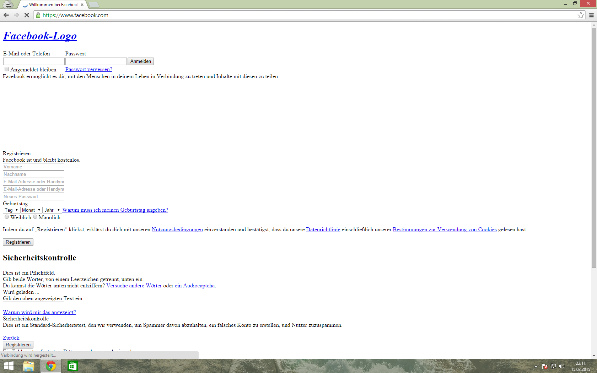Image resolution: width=597 pixels, height=373 pixels.
Task: Show hidden tray icons arrow
Action: (536, 366)
